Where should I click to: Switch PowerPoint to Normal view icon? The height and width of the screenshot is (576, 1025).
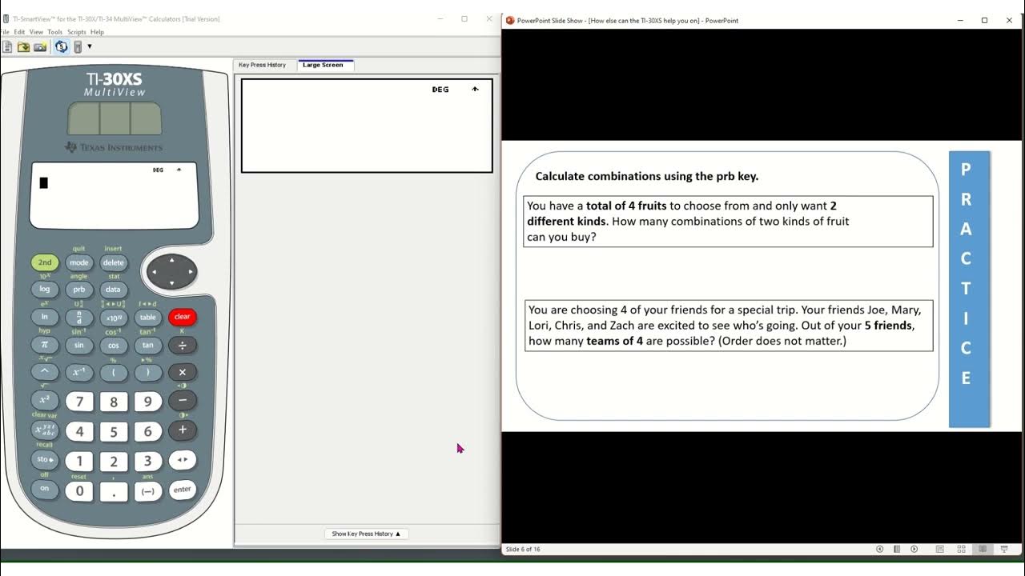(939, 549)
